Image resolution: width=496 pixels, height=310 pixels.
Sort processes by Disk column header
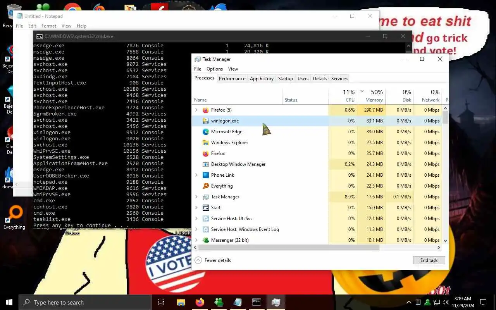pyautogui.click(x=400, y=96)
